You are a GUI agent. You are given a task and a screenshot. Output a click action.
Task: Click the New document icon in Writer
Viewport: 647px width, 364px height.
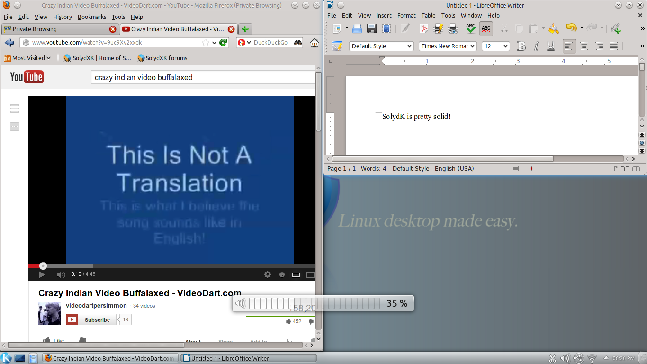[x=337, y=29]
